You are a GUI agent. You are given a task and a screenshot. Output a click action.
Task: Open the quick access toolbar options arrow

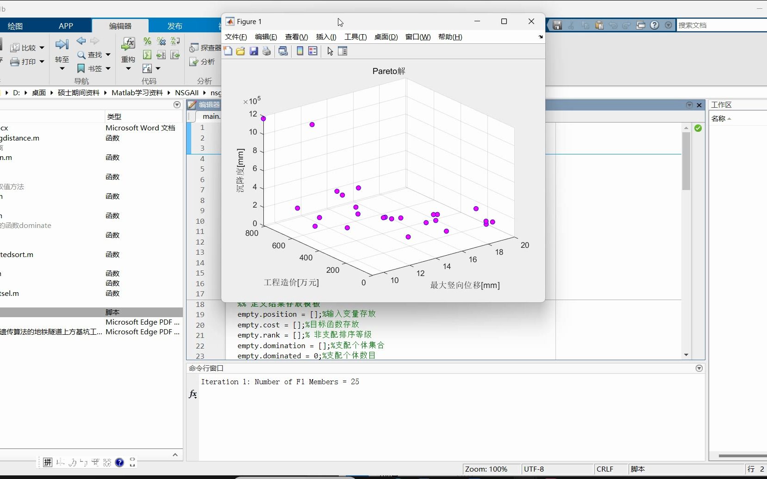pos(668,25)
